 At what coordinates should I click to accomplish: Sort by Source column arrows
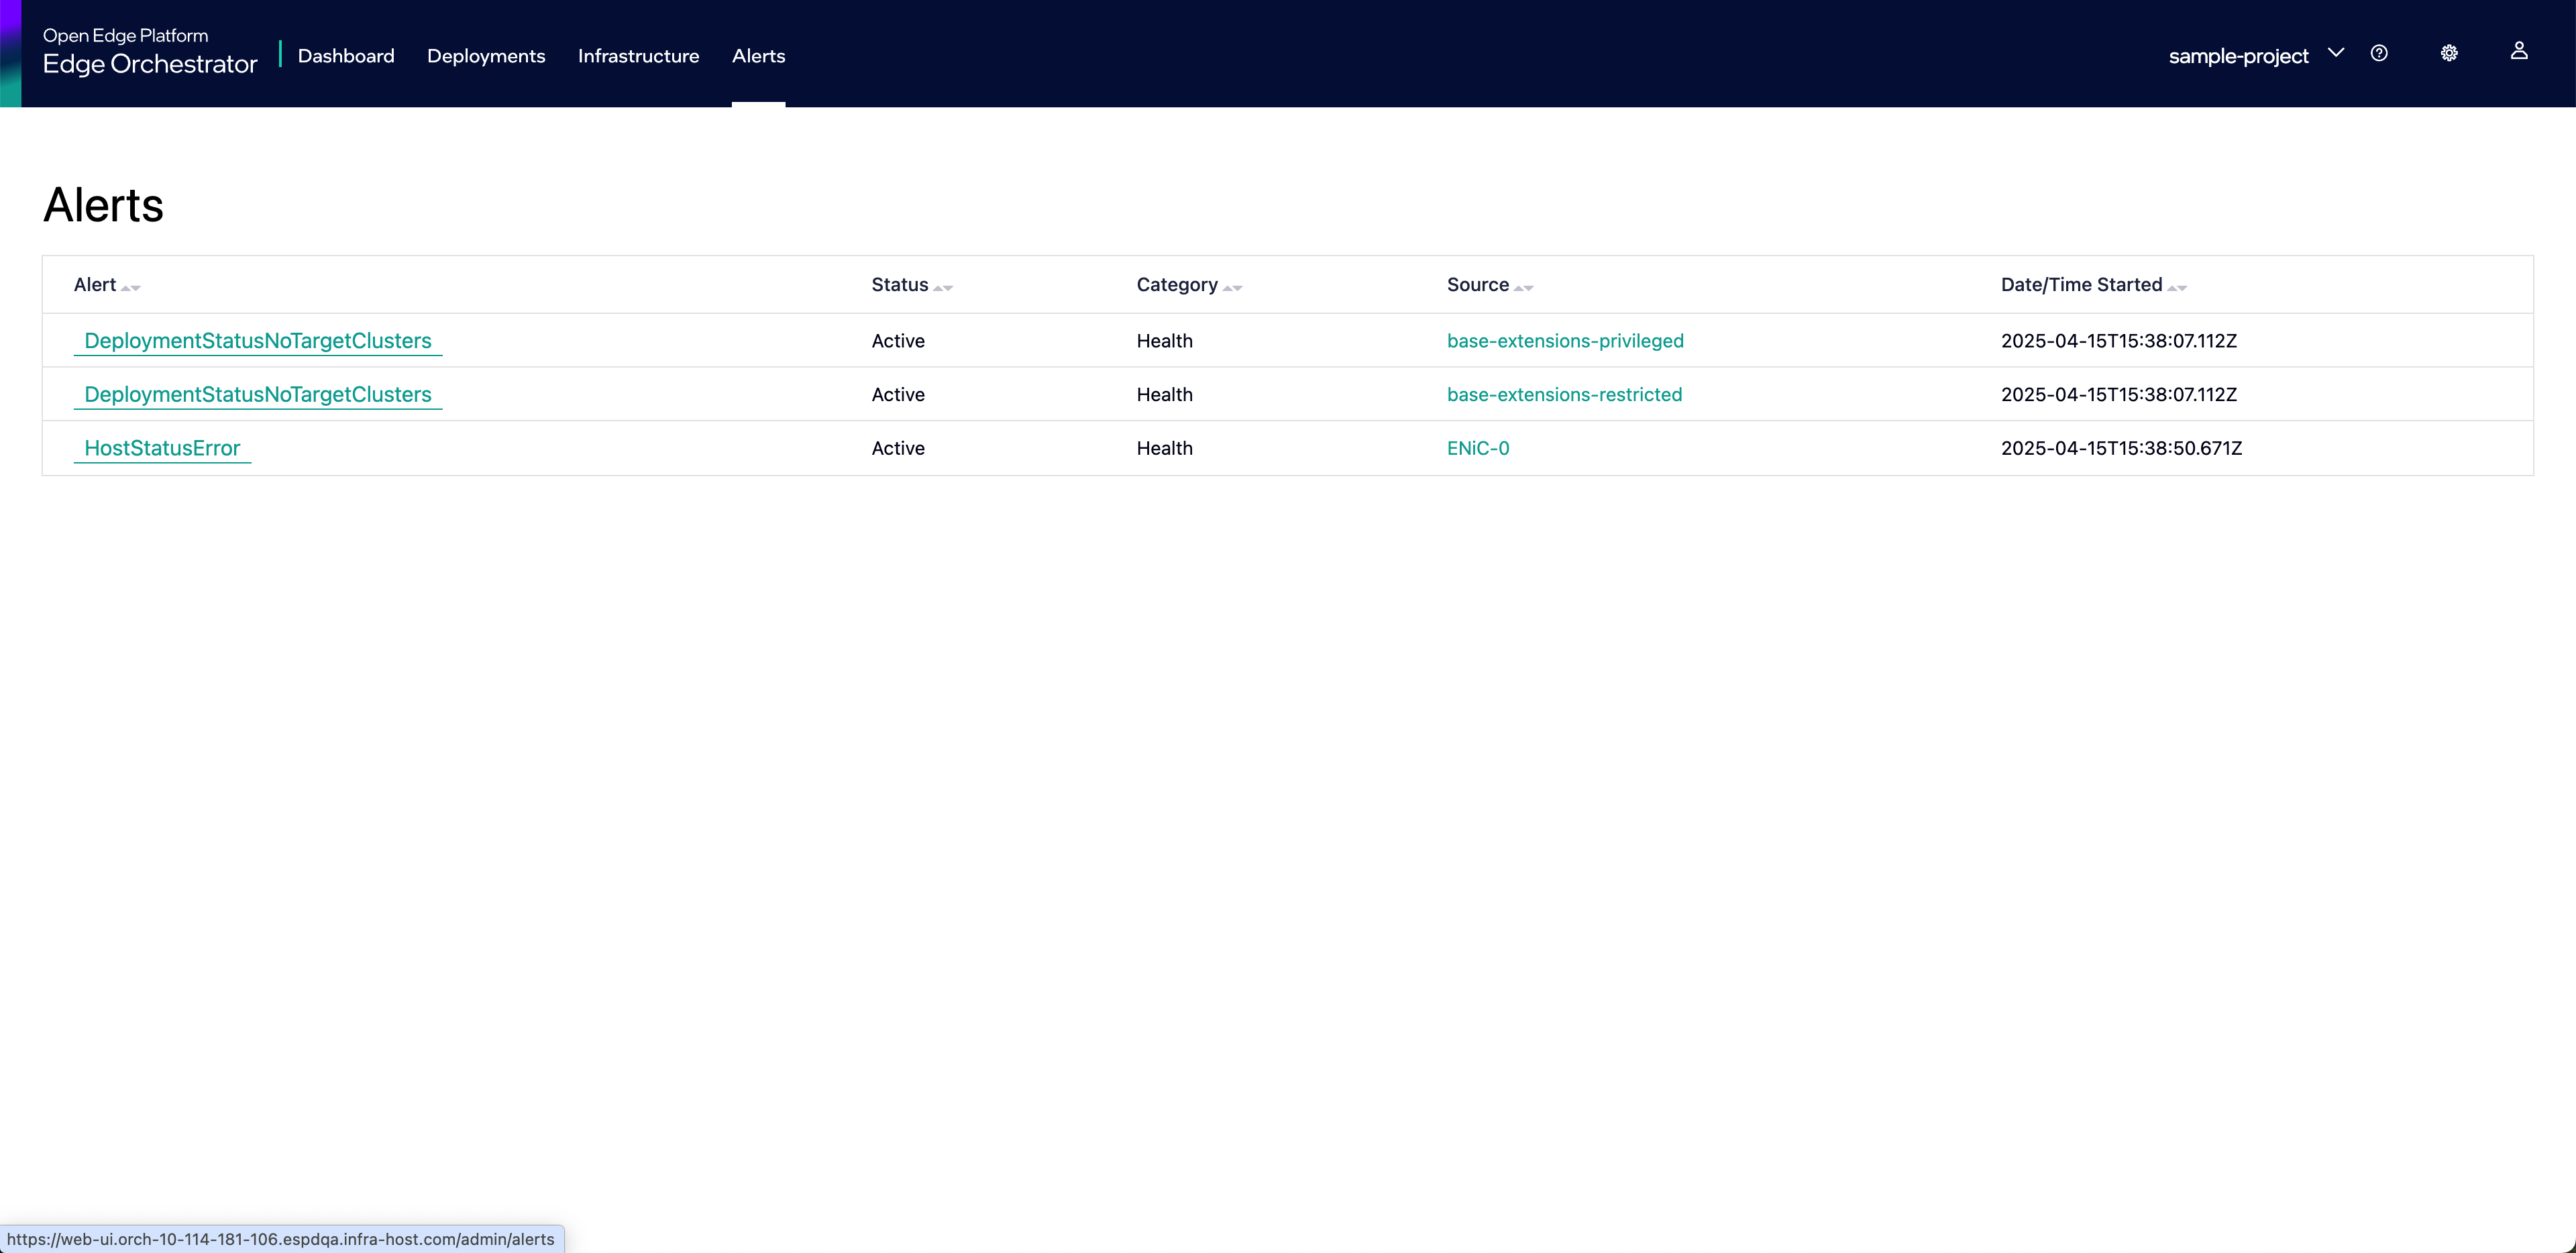tap(1524, 287)
